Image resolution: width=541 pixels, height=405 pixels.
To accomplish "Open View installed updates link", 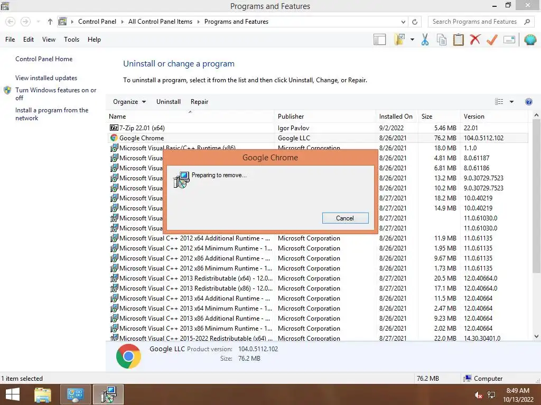I will click(46, 78).
